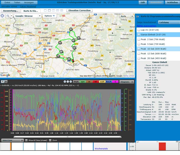180x155 pixels.
Task: Click the Edit button
Action: tap(143, 2)
